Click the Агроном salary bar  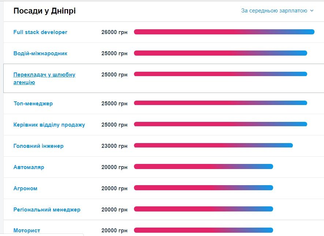(x=204, y=188)
